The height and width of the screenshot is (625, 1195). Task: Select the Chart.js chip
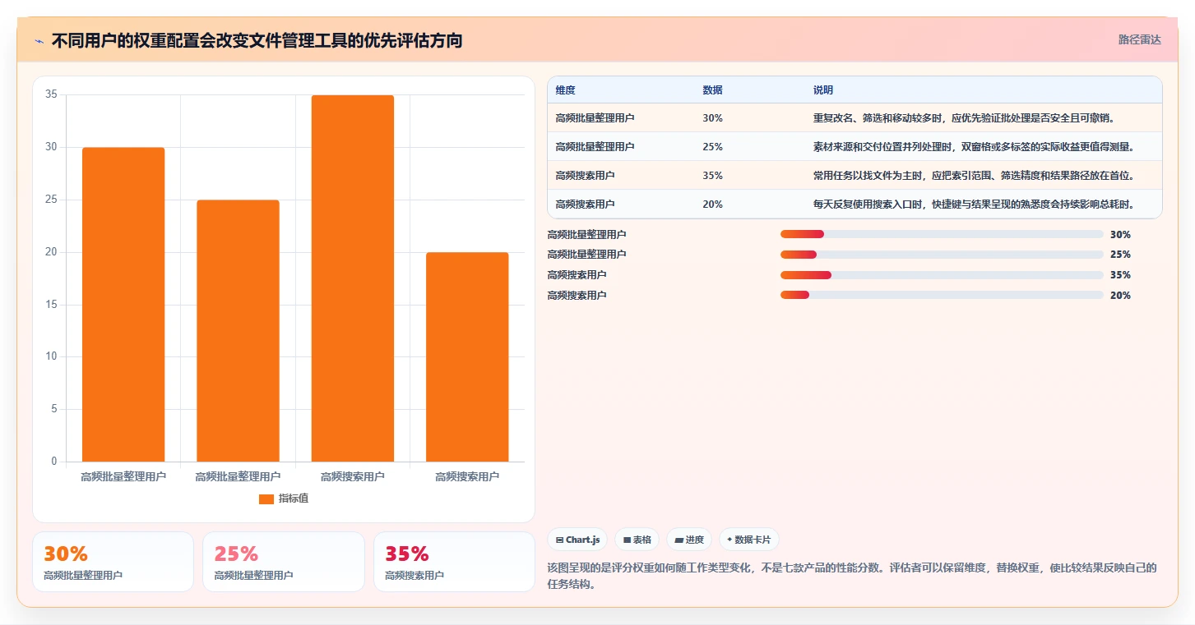578,540
